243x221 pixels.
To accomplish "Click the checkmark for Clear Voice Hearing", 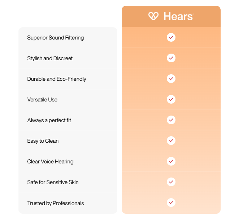I will coord(171,161).
